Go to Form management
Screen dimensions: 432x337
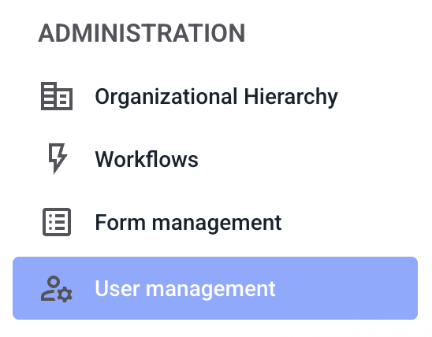215,222
